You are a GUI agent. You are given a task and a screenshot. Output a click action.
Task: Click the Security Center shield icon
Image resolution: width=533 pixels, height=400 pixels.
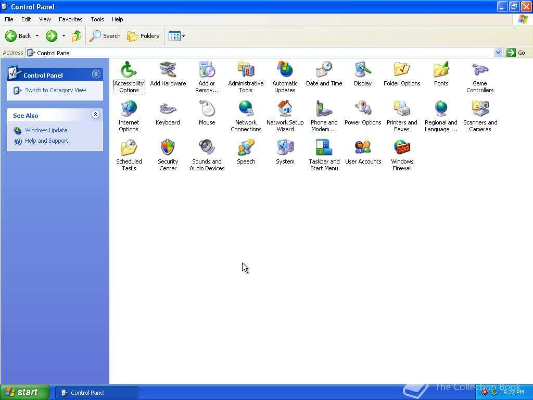[168, 147]
